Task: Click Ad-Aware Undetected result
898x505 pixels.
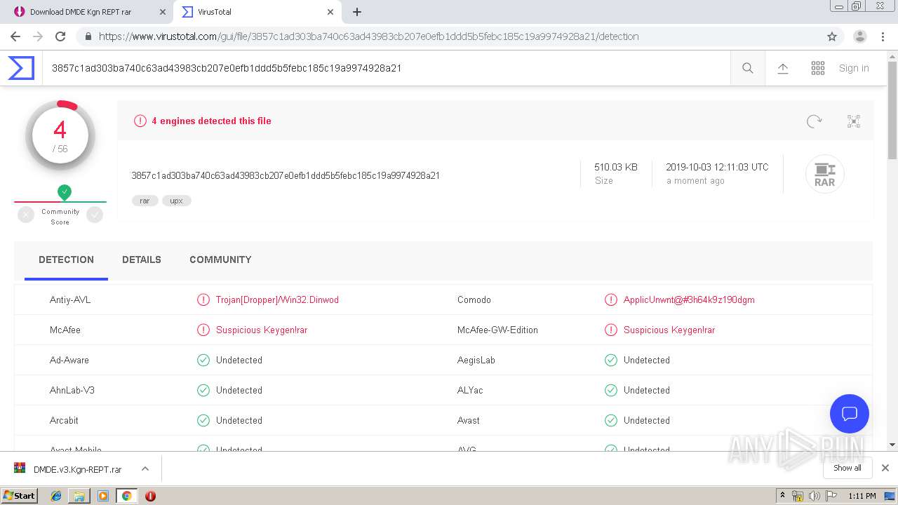Action: [x=239, y=360]
